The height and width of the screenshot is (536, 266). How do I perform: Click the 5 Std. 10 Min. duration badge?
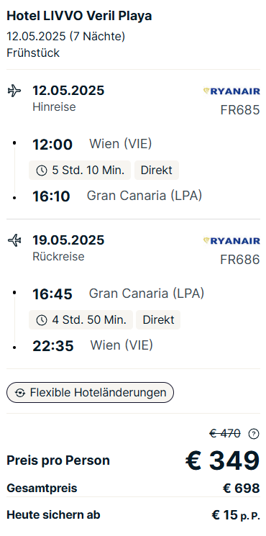coord(80,171)
